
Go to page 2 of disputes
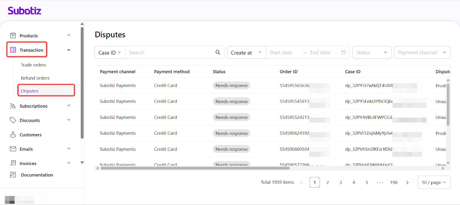pos(327,182)
